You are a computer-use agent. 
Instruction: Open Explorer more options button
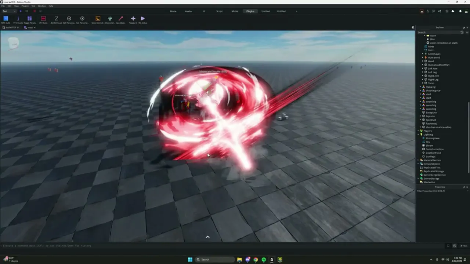[467, 32]
